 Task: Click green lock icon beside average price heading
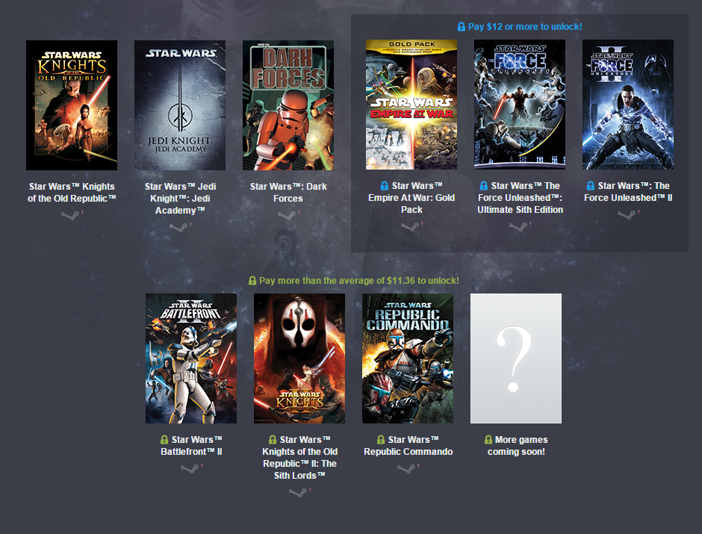252,281
